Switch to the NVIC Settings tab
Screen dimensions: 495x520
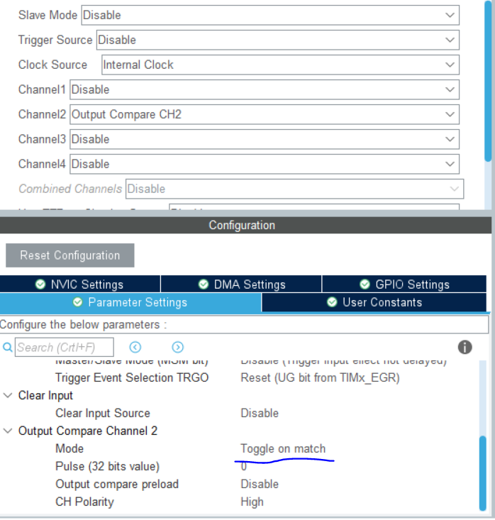point(80,284)
